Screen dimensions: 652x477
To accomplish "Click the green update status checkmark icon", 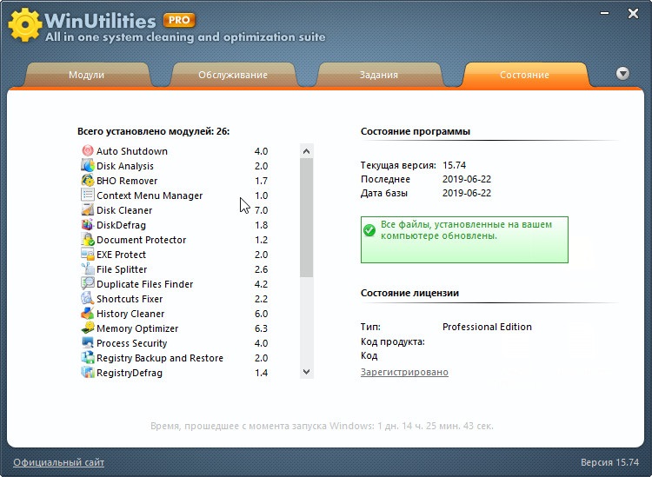I will pyautogui.click(x=369, y=230).
